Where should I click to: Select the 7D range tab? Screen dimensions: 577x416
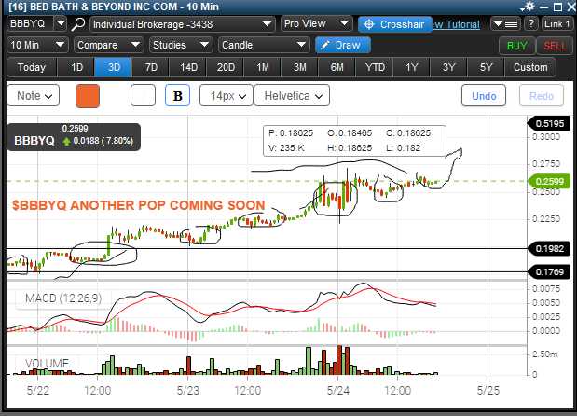pyautogui.click(x=151, y=67)
